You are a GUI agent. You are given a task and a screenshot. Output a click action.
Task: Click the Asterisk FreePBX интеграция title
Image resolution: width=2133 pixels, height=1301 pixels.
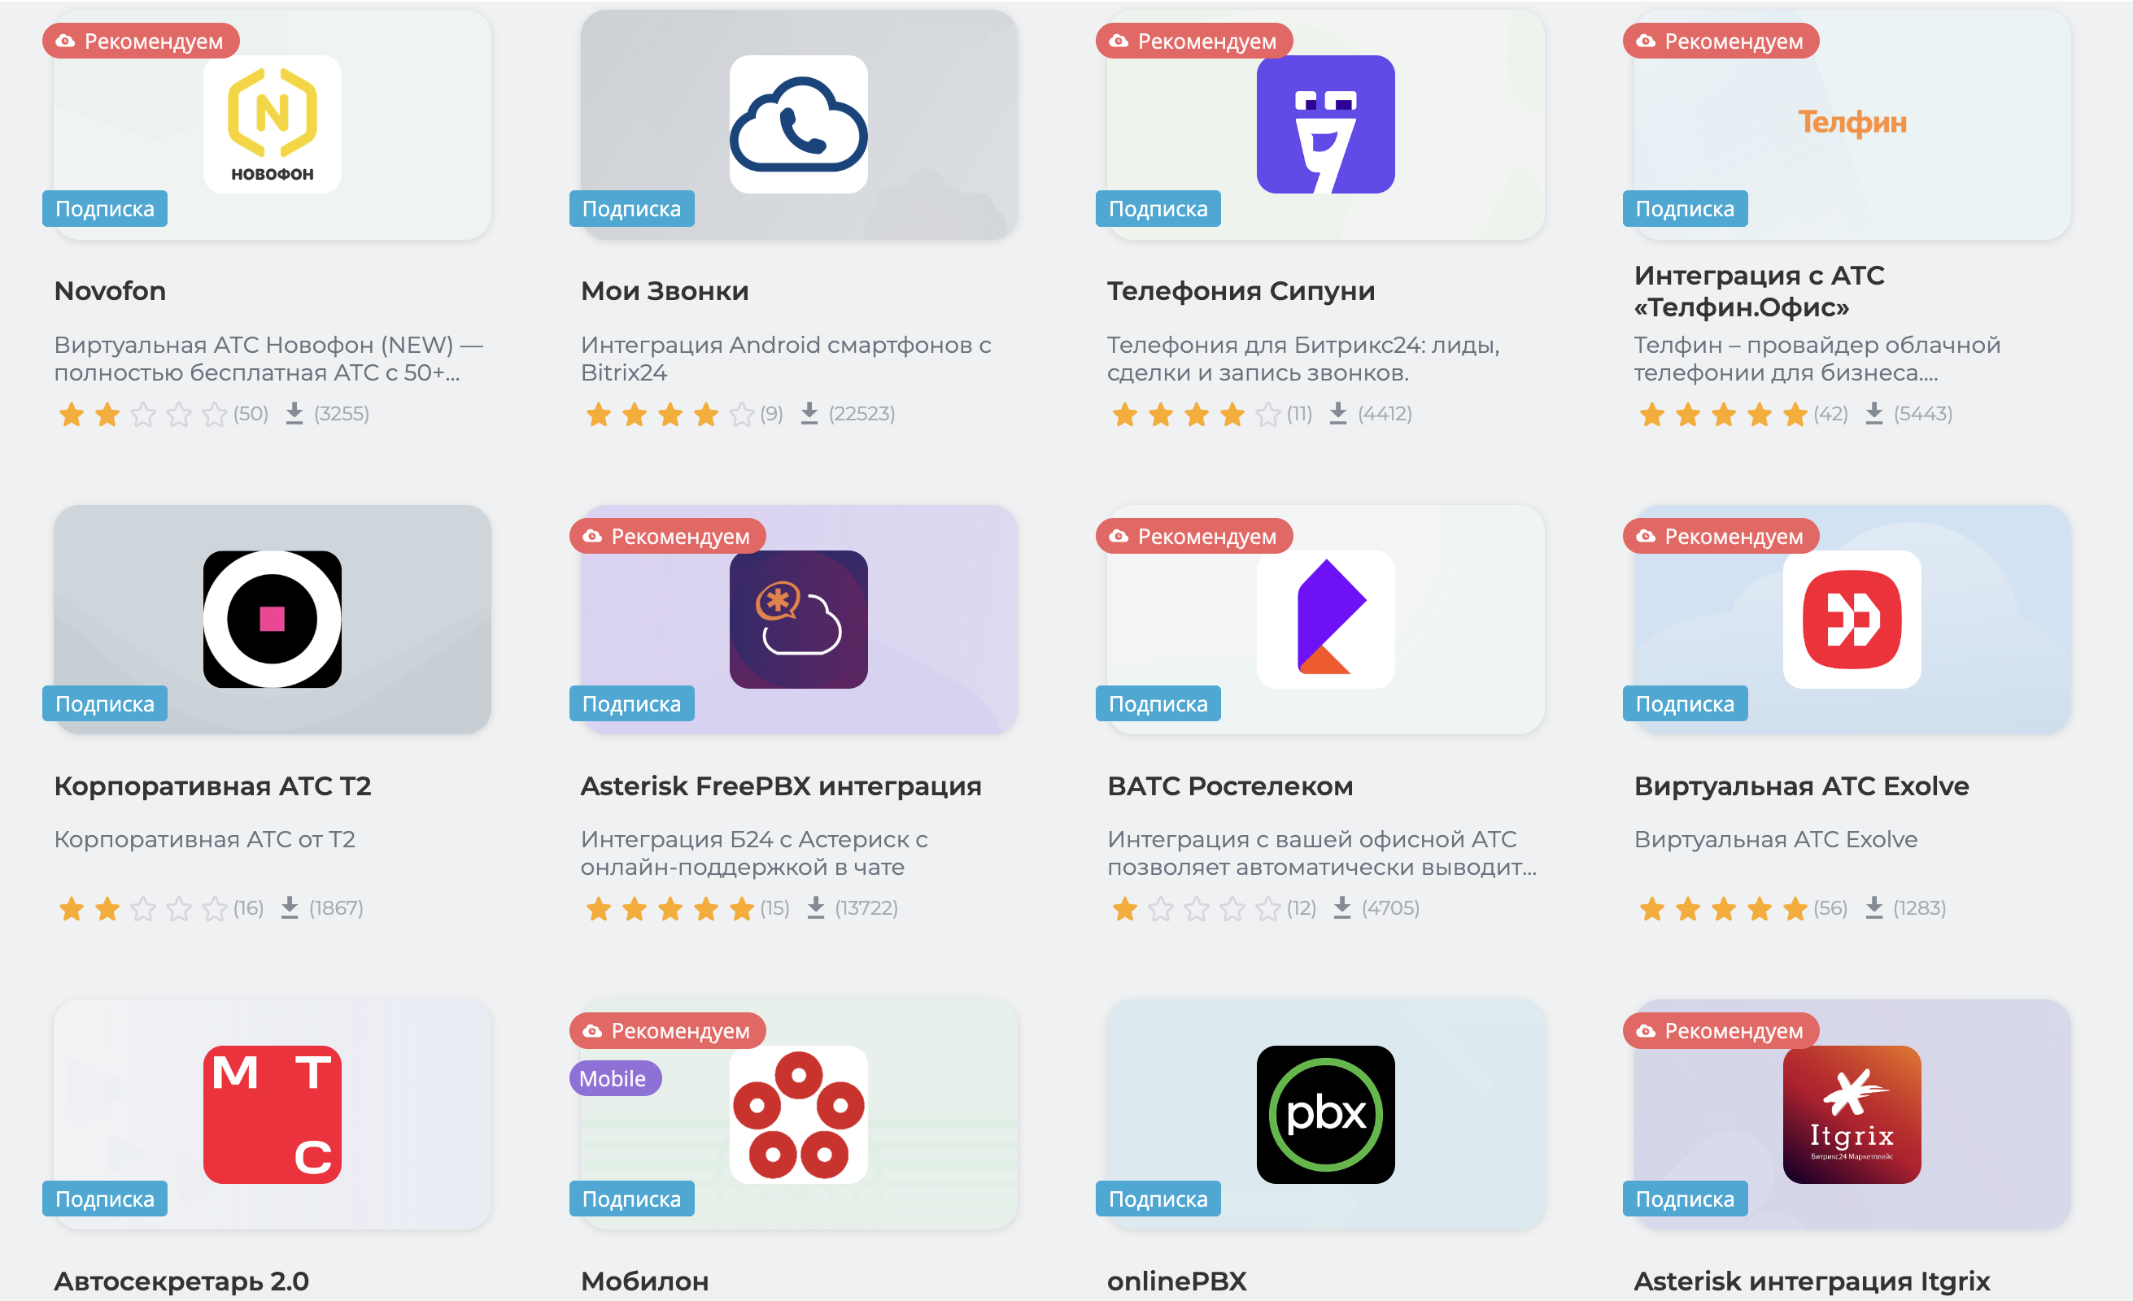[781, 786]
